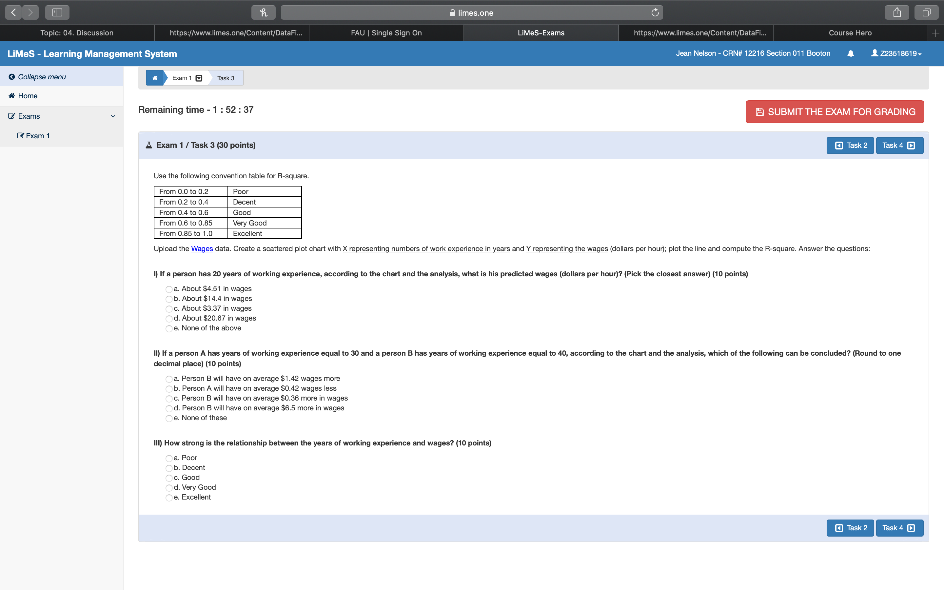This screenshot has height=590, width=944.
Task: Open a new tab with the plus icon
Action: [x=935, y=33]
